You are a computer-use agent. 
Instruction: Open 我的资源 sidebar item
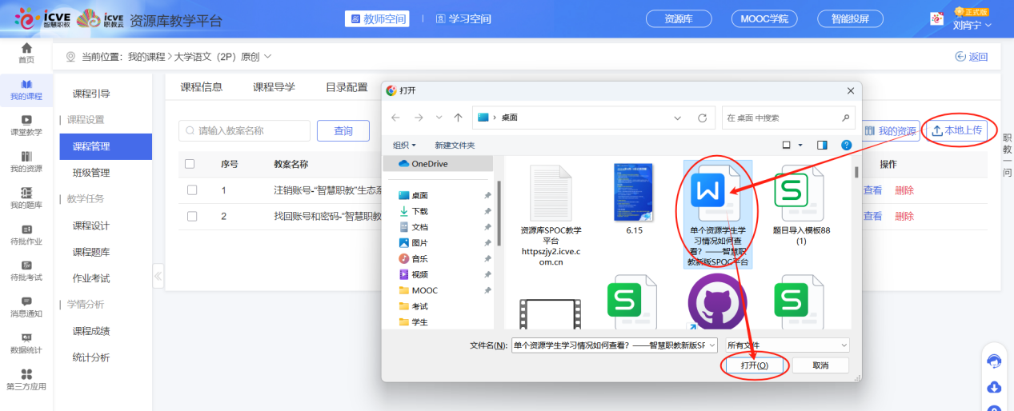tap(26, 162)
